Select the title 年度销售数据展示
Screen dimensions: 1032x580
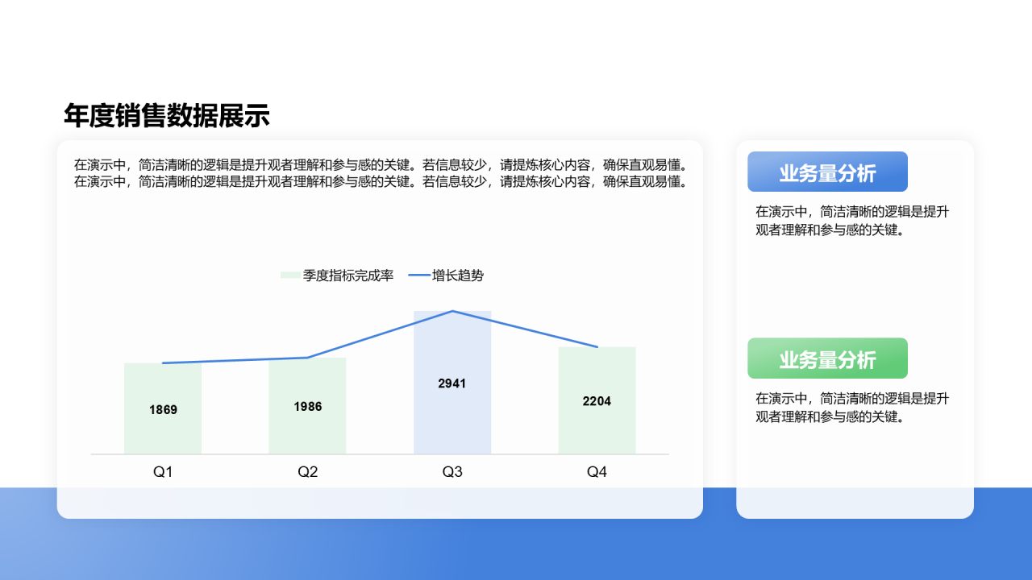coord(167,116)
